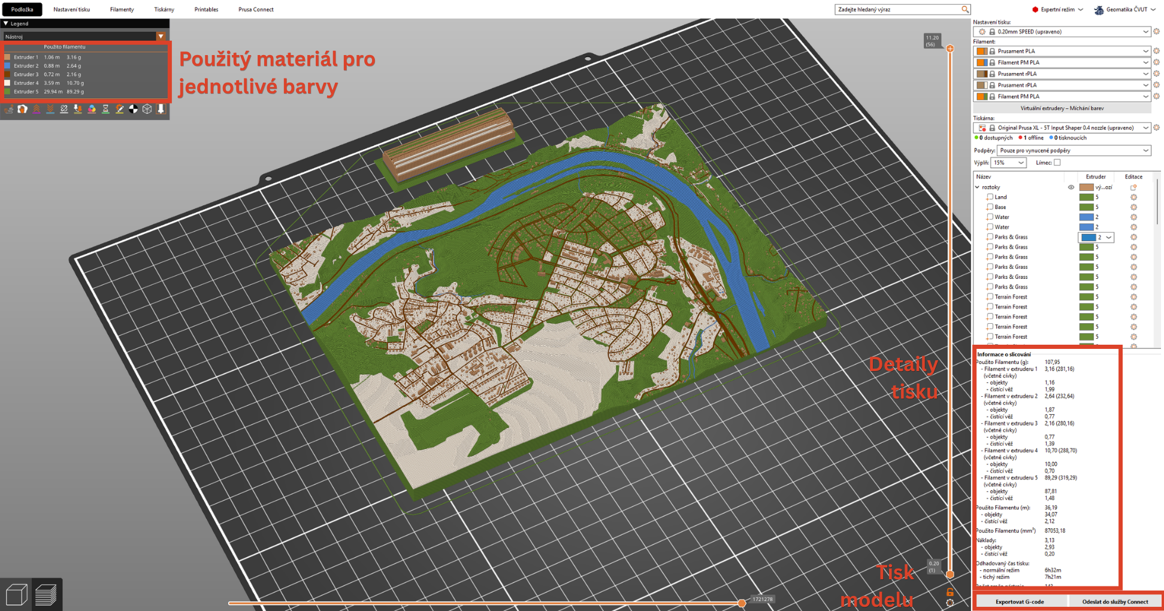This screenshot has width=1164, height=611.
Task: Open print settings gear next to 0.20mm SPEED
Action: click(x=1156, y=32)
